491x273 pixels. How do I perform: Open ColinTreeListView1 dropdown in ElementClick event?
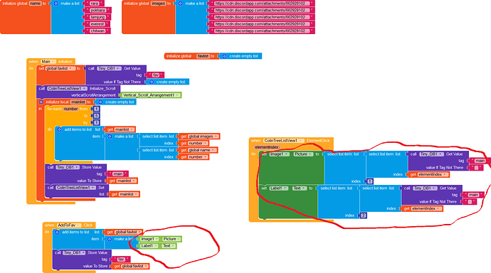point(300,141)
